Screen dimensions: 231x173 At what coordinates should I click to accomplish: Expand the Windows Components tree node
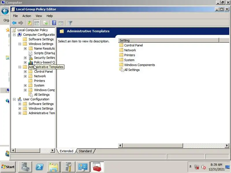click(25, 90)
